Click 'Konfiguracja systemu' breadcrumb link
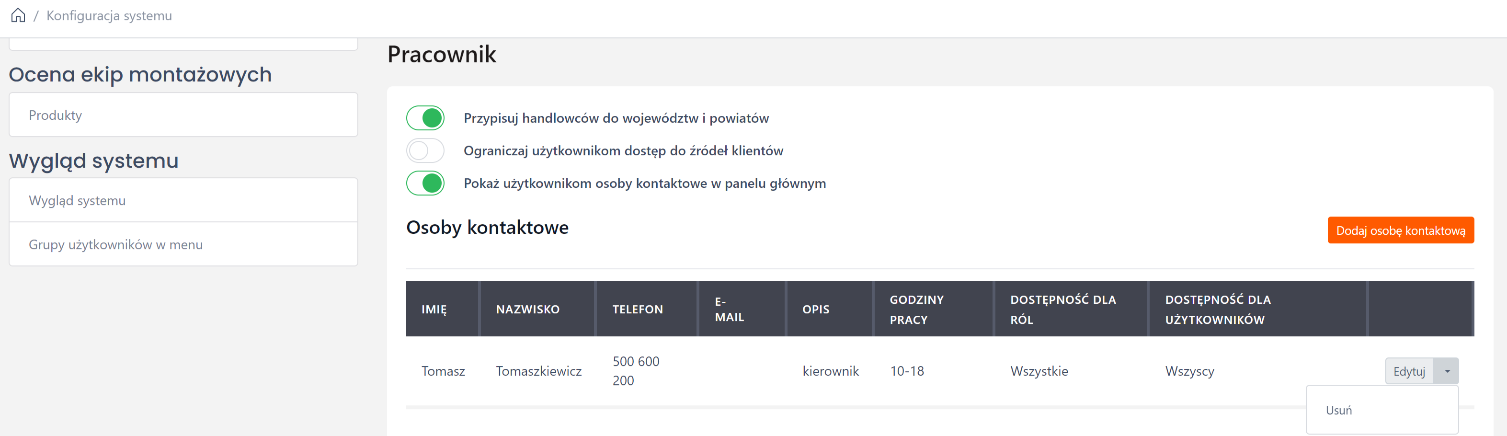The image size is (1507, 436). tap(109, 16)
